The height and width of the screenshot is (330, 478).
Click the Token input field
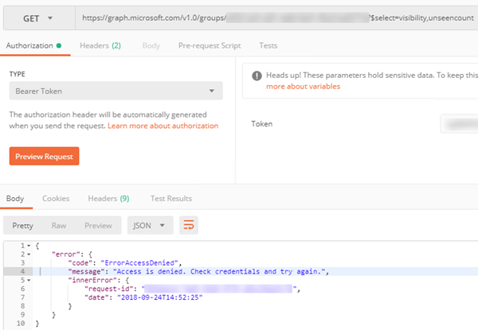click(459, 124)
